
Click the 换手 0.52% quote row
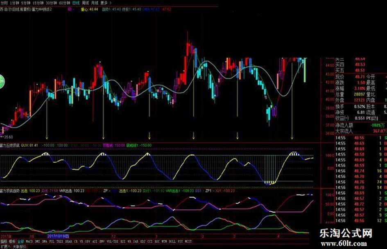click(350, 106)
